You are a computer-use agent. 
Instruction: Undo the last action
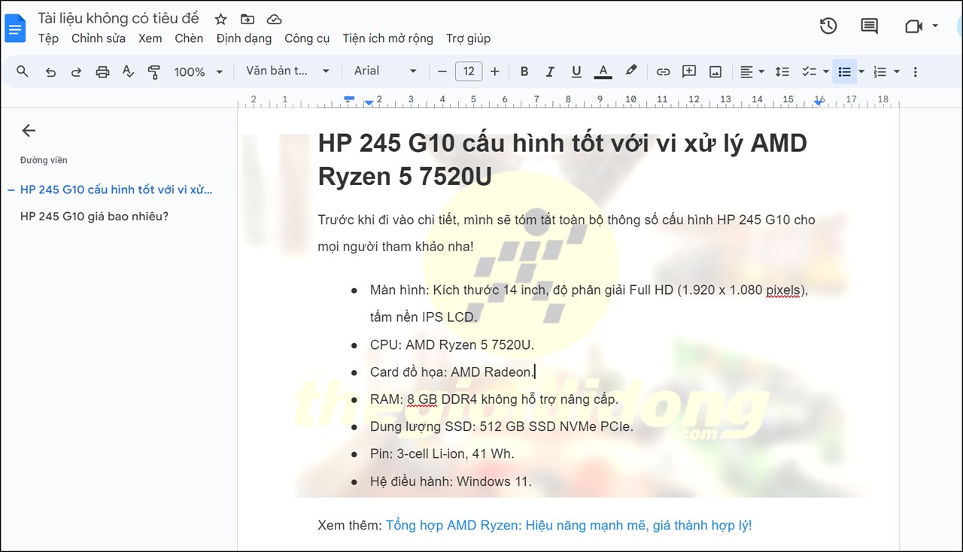pos(50,71)
